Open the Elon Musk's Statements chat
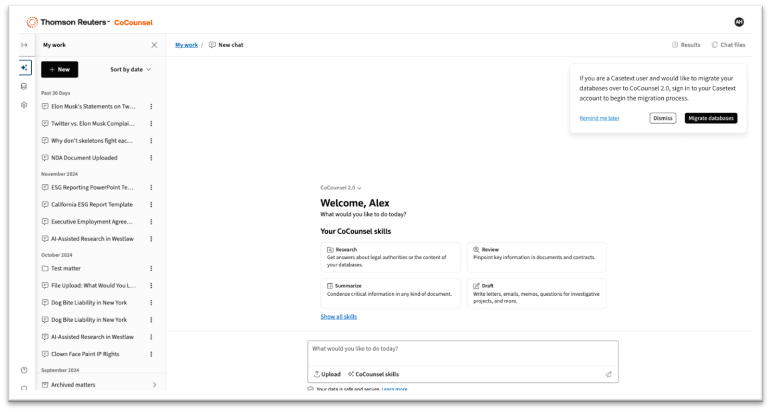The height and width of the screenshot is (412, 771). 89,107
